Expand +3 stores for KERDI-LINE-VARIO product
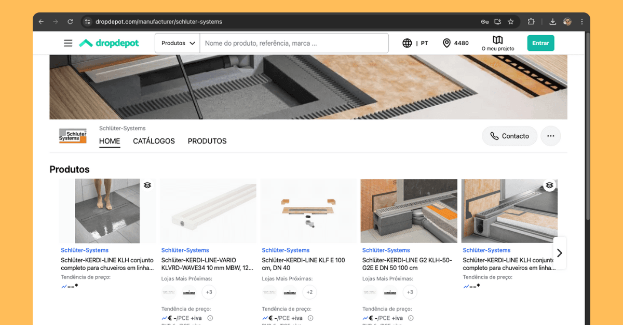 [x=209, y=292]
